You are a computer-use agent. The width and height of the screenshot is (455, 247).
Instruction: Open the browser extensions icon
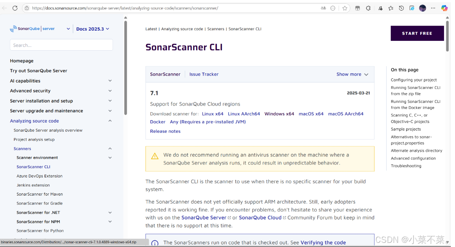[368, 8]
